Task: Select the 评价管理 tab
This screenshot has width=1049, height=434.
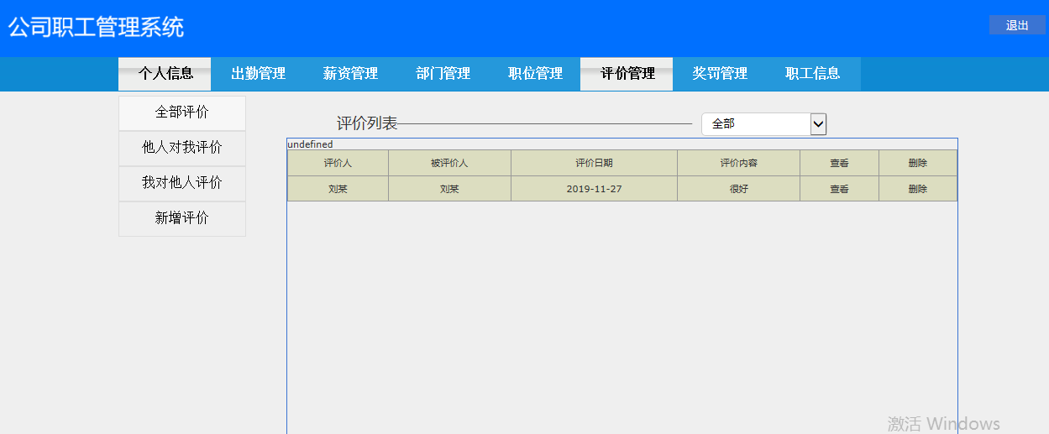Action: pyautogui.click(x=627, y=74)
